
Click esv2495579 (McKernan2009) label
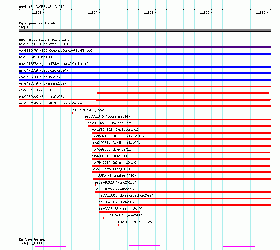42,83
